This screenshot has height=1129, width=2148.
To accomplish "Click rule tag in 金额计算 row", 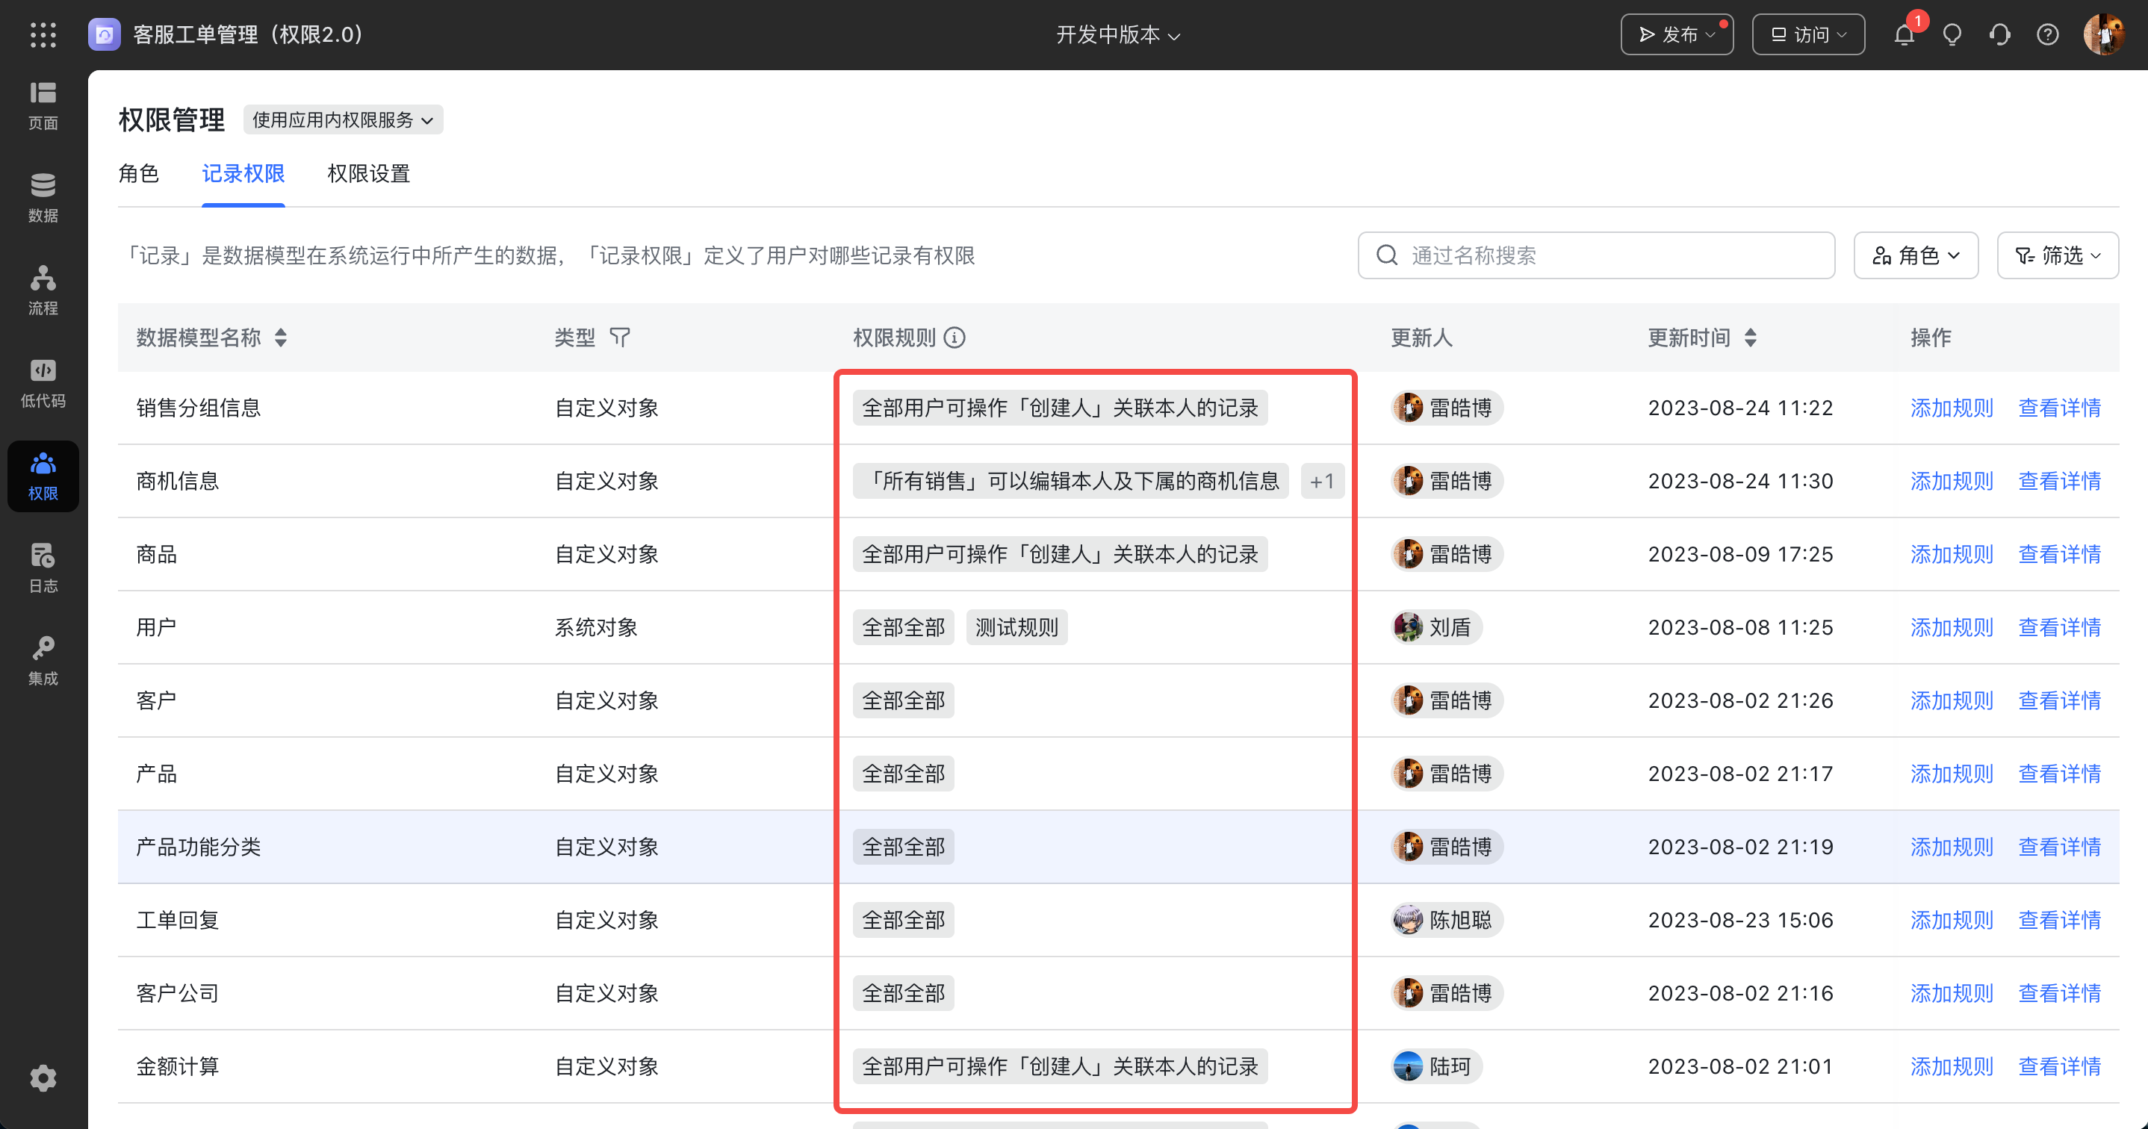I will pyautogui.click(x=1060, y=1066).
